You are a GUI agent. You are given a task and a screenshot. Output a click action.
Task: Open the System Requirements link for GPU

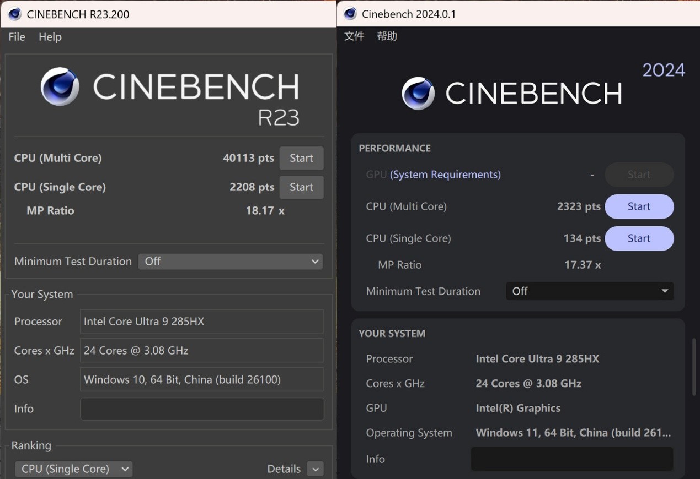(x=445, y=175)
